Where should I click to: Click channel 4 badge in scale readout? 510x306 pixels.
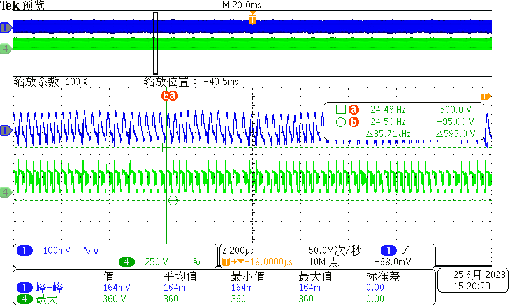pyautogui.click(x=126, y=262)
